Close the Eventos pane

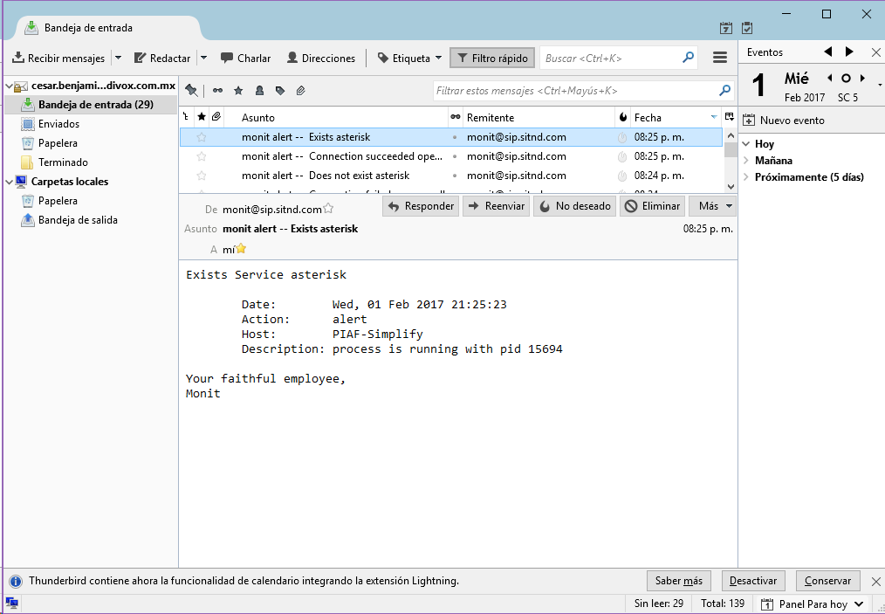(x=875, y=52)
